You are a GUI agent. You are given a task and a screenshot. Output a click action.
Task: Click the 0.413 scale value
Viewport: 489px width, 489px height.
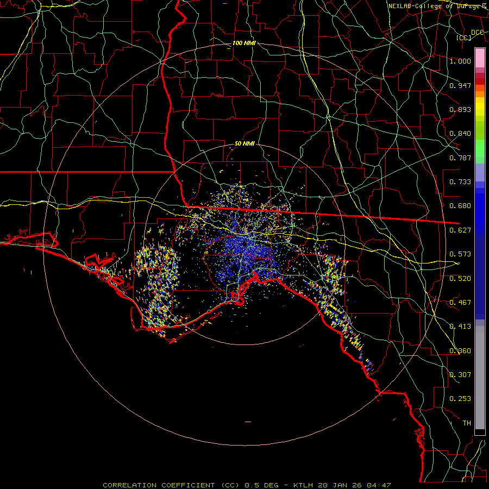[x=460, y=326]
